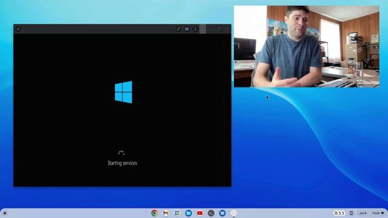The height and width of the screenshot is (218, 388).
Task: Open the blue window app shelf icon
Action: (222, 213)
